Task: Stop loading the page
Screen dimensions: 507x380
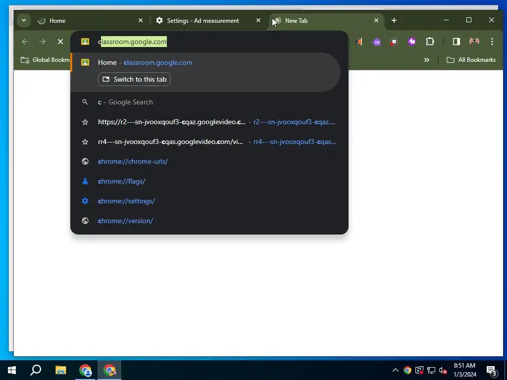Action: click(60, 42)
